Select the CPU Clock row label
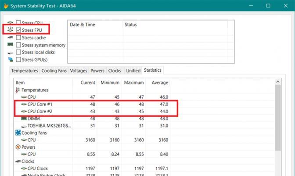The image size is (295, 176). [x=37, y=168]
